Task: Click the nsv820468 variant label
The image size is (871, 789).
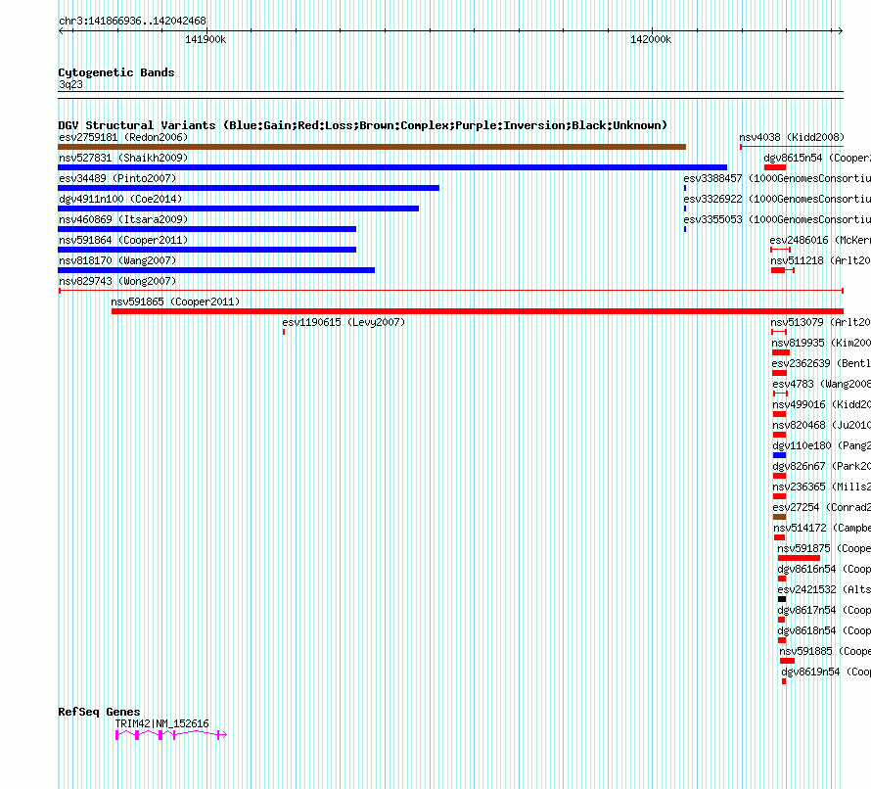Action: 821,425
